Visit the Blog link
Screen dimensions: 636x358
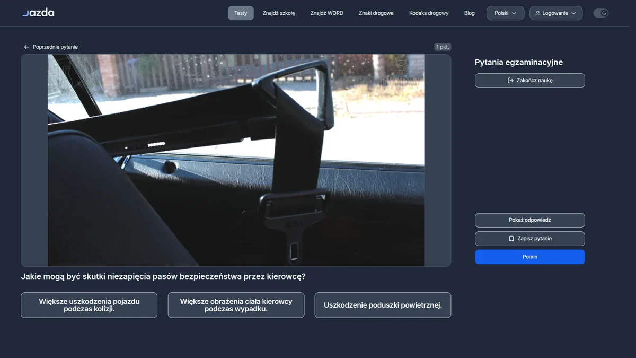coord(470,13)
